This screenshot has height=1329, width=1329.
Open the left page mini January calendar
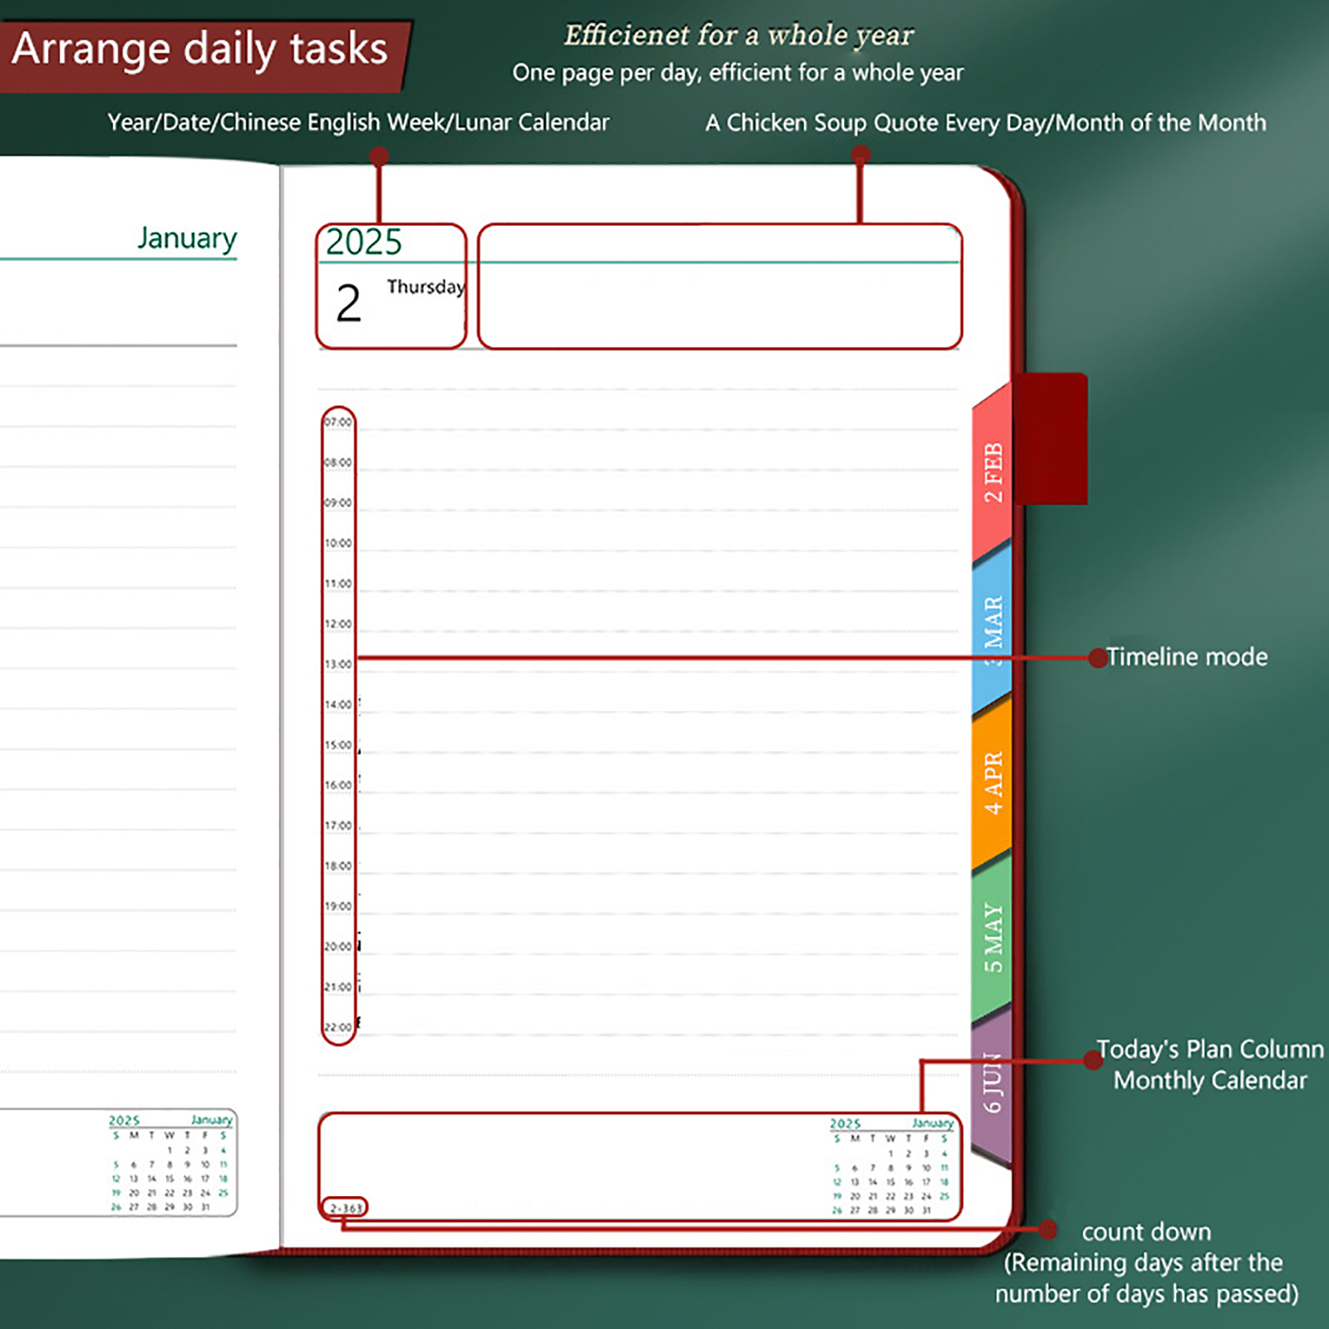(x=170, y=1164)
